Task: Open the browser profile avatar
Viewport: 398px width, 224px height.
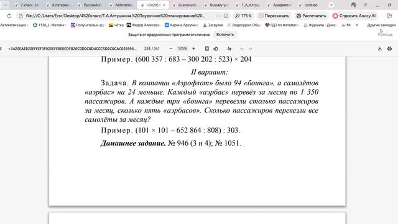Action: coord(353,5)
